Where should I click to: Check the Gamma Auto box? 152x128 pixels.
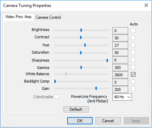point(133,67)
